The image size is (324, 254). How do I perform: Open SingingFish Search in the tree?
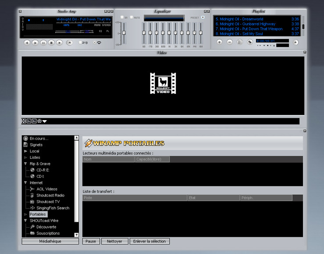point(53,208)
